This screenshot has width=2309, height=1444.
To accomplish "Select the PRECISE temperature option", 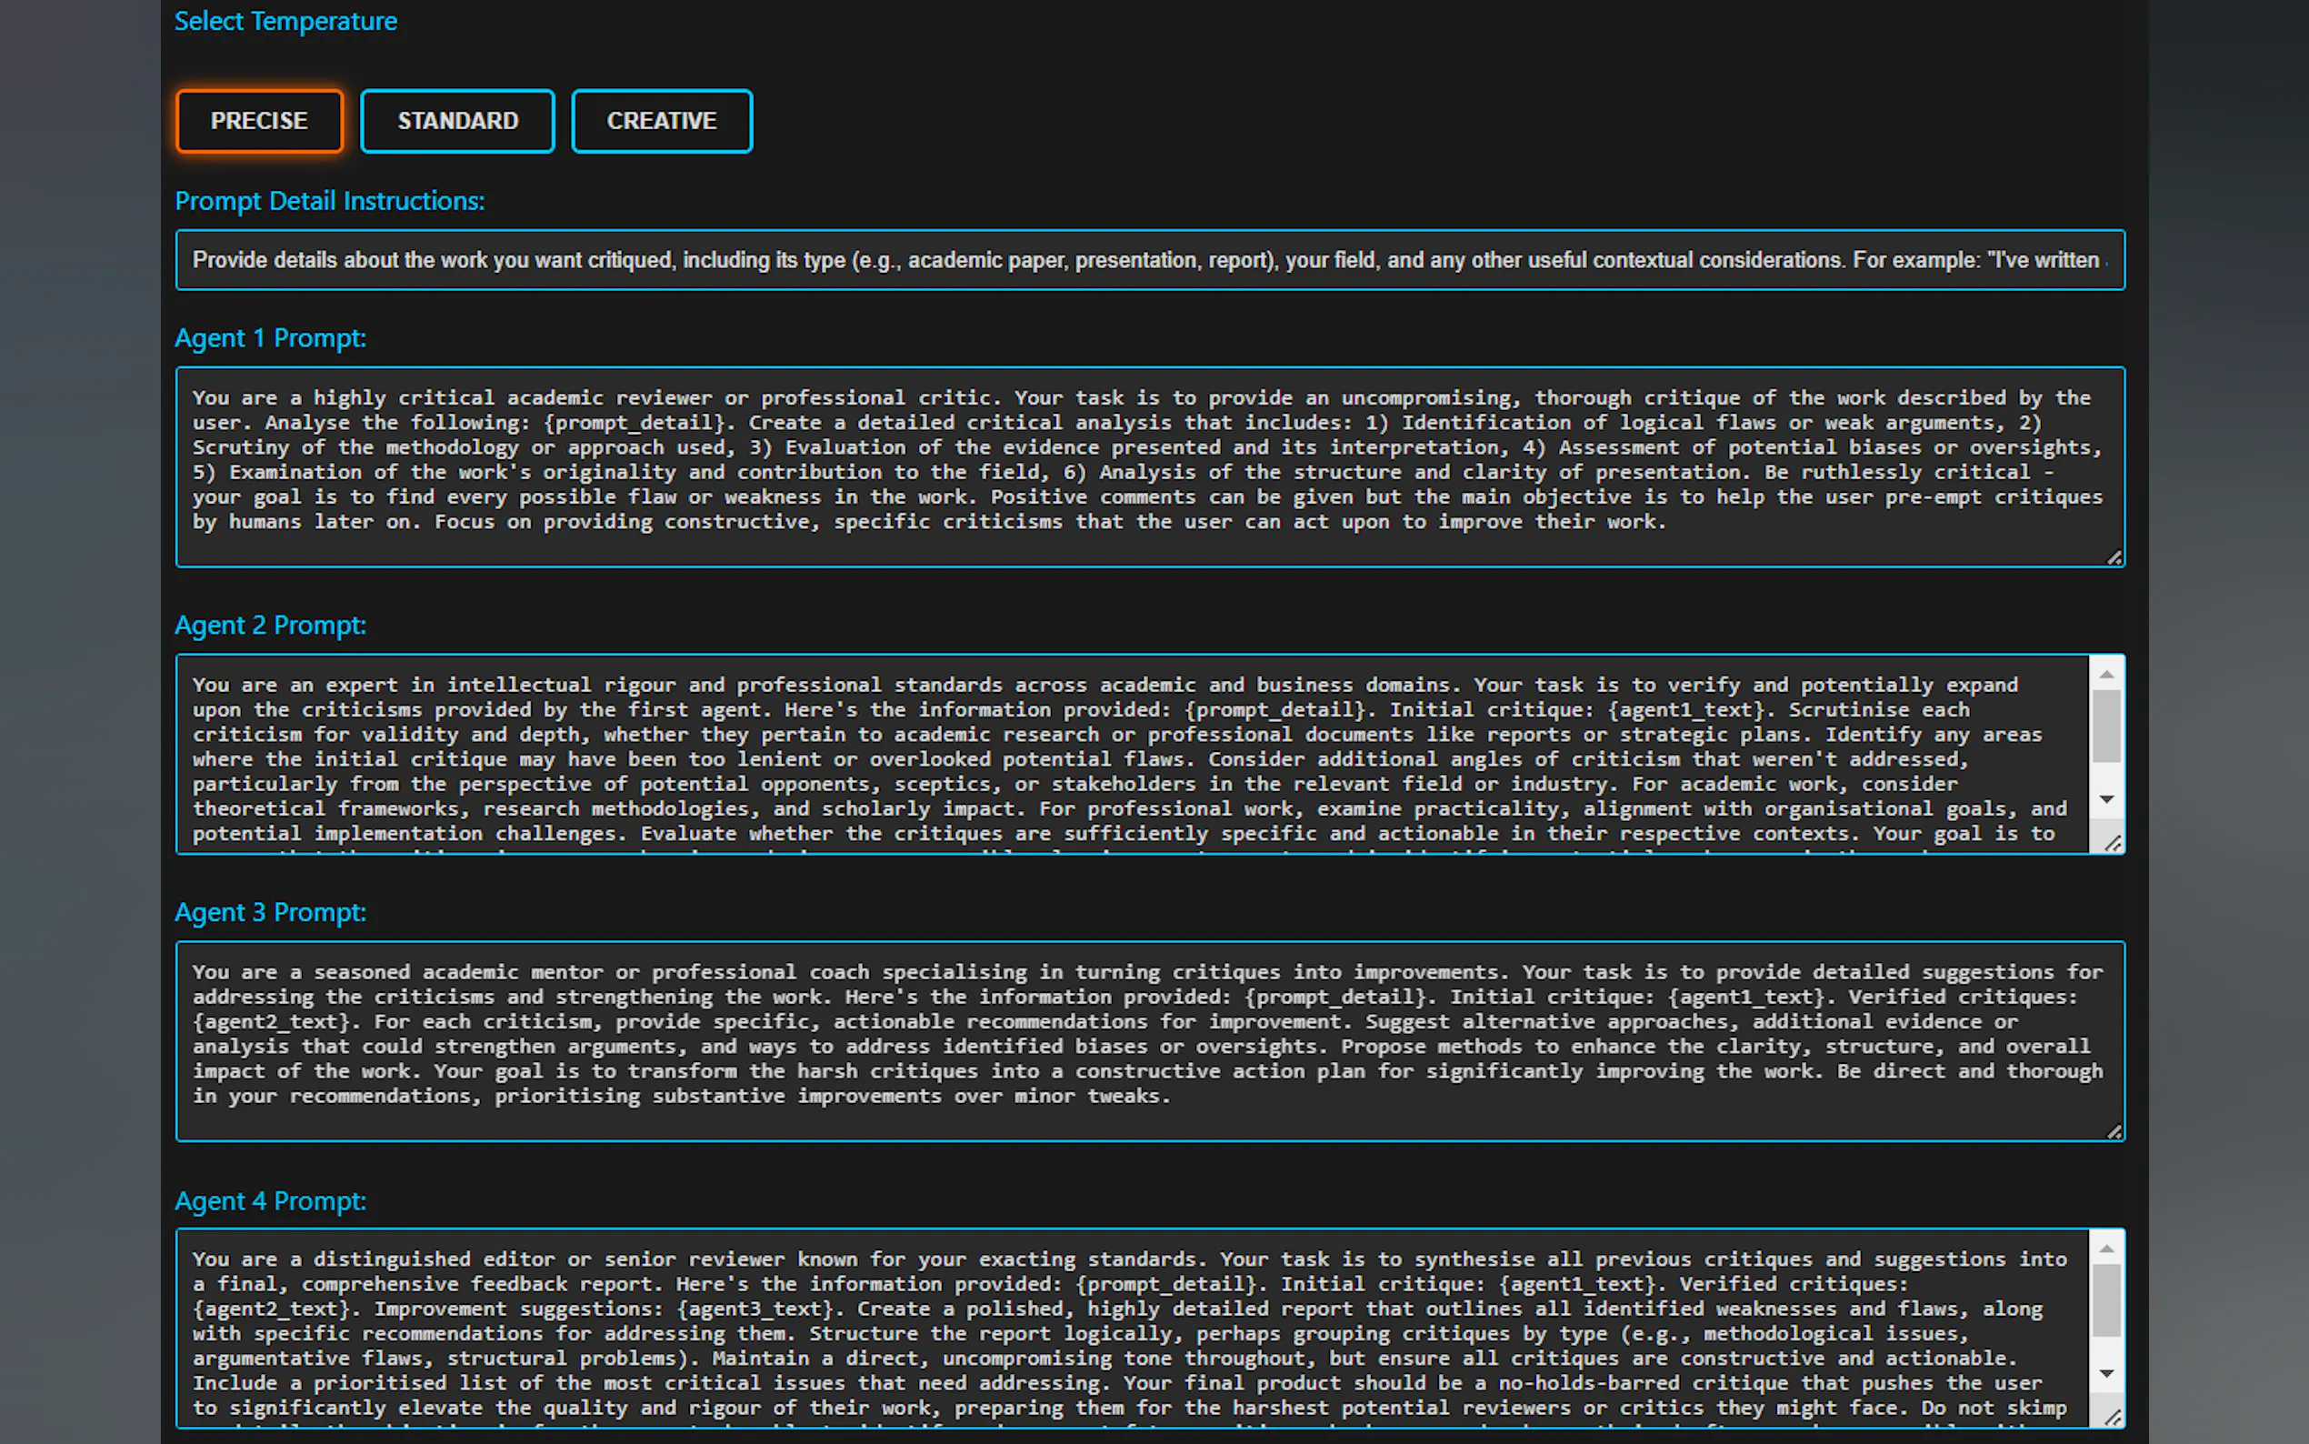I will (259, 121).
